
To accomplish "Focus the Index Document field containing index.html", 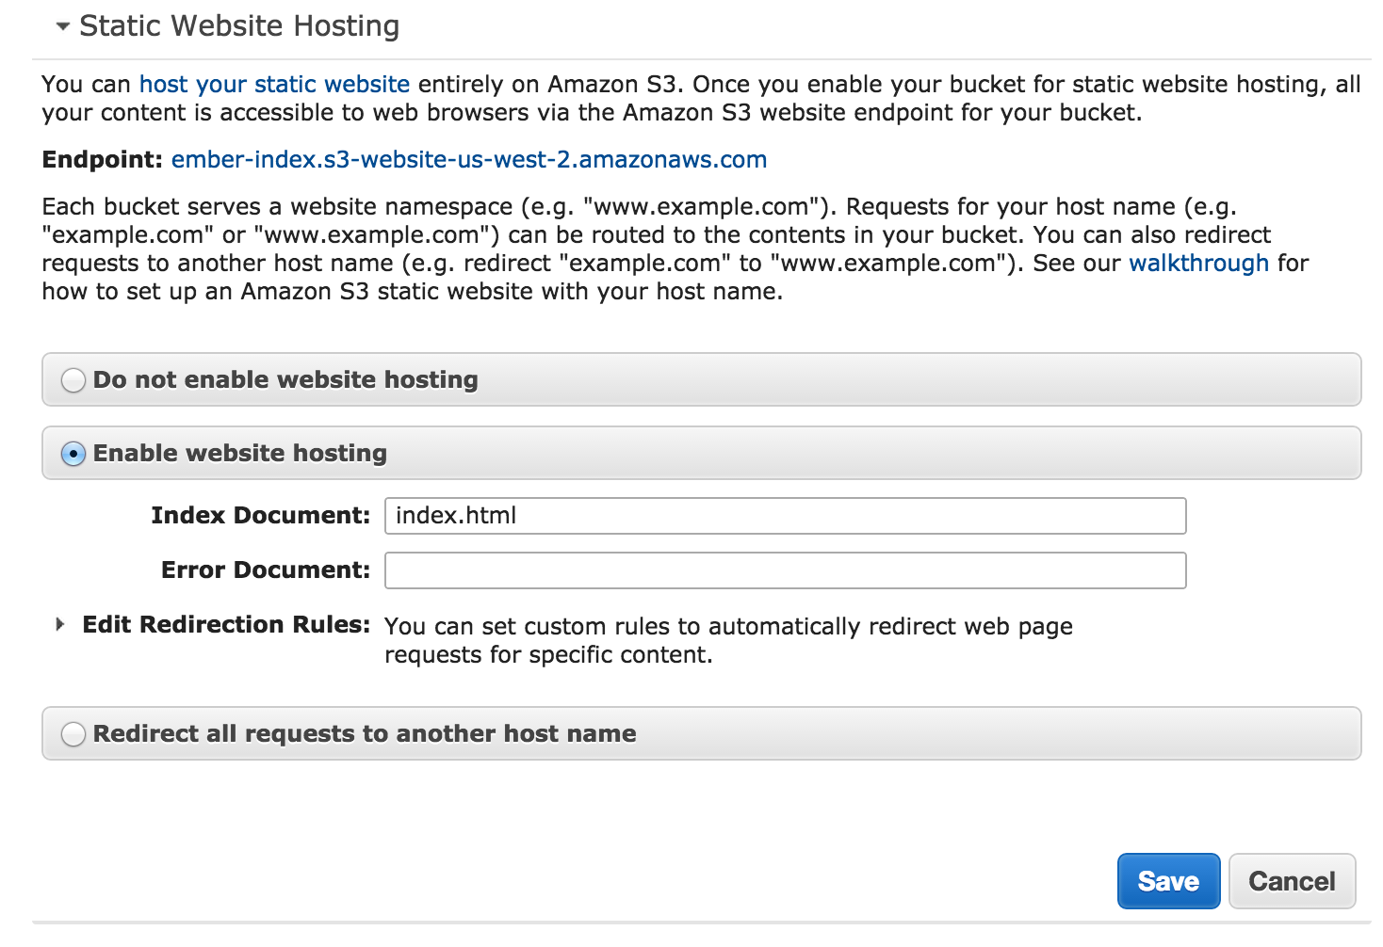I will point(785,516).
